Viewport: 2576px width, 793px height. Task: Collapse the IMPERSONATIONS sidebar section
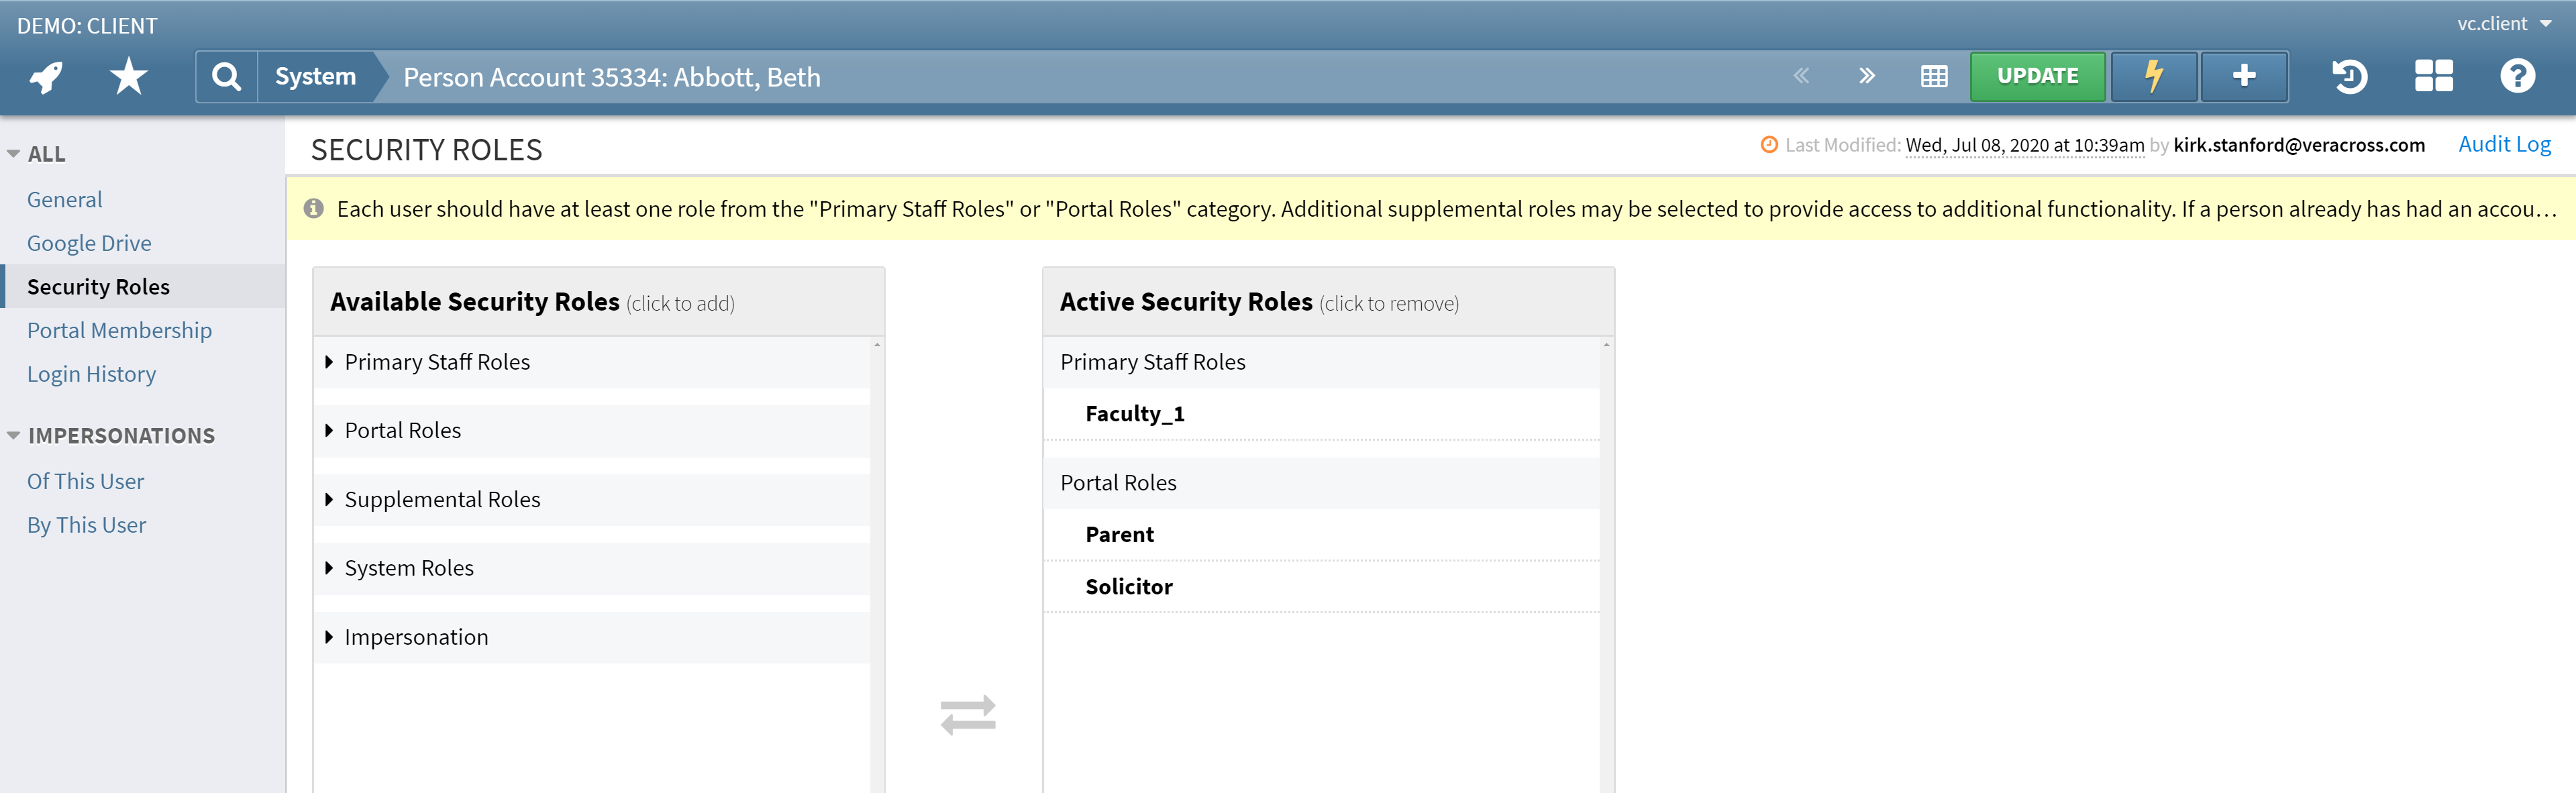(14, 435)
